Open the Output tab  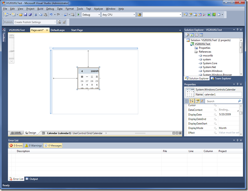tap(32, 179)
